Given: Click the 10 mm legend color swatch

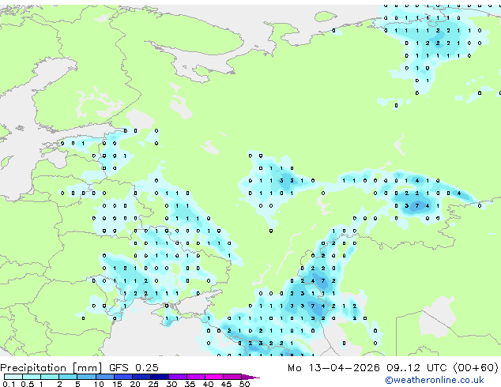Looking at the screenshot, I should [x=104, y=377].
